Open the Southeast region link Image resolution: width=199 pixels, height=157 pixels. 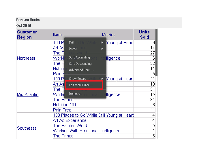pyautogui.click(x=27, y=128)
